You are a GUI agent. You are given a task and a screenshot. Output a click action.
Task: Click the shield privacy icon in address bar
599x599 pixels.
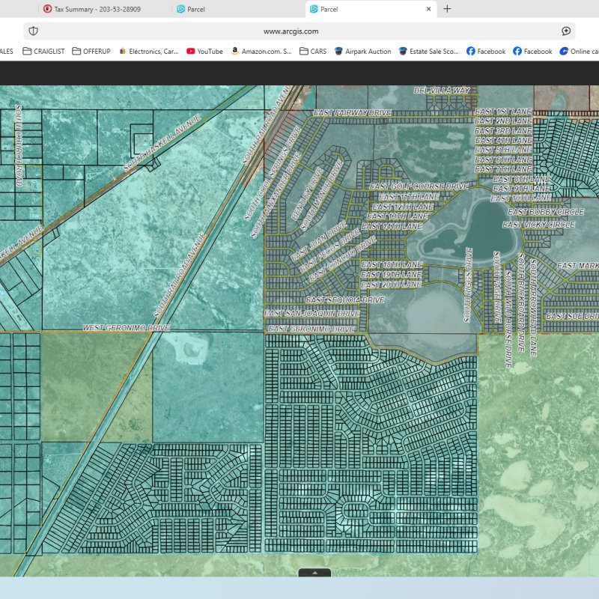pos(31,31)
